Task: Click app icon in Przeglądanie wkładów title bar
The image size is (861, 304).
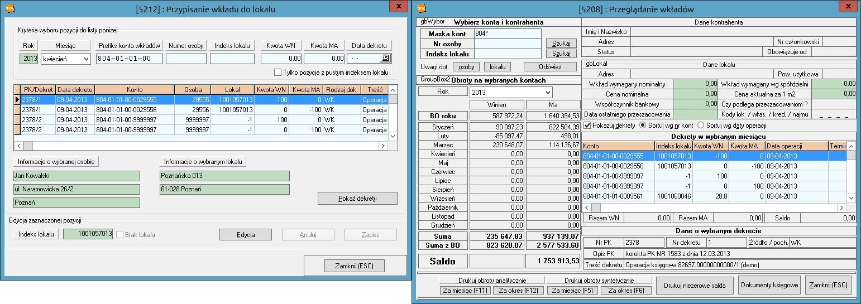Action: point(422,8)
